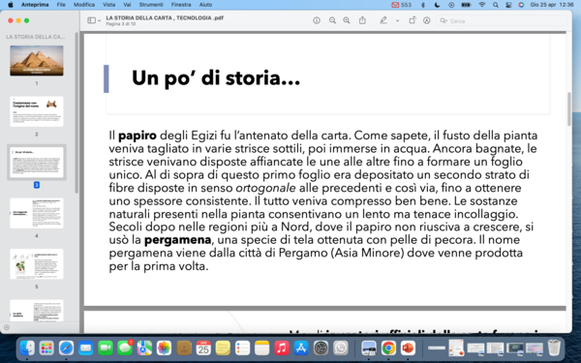Open the Apple menu
581x363 pixels.
(11, 5)
